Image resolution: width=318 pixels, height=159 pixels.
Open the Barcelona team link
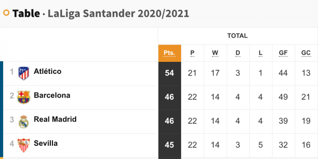[52, 95]
